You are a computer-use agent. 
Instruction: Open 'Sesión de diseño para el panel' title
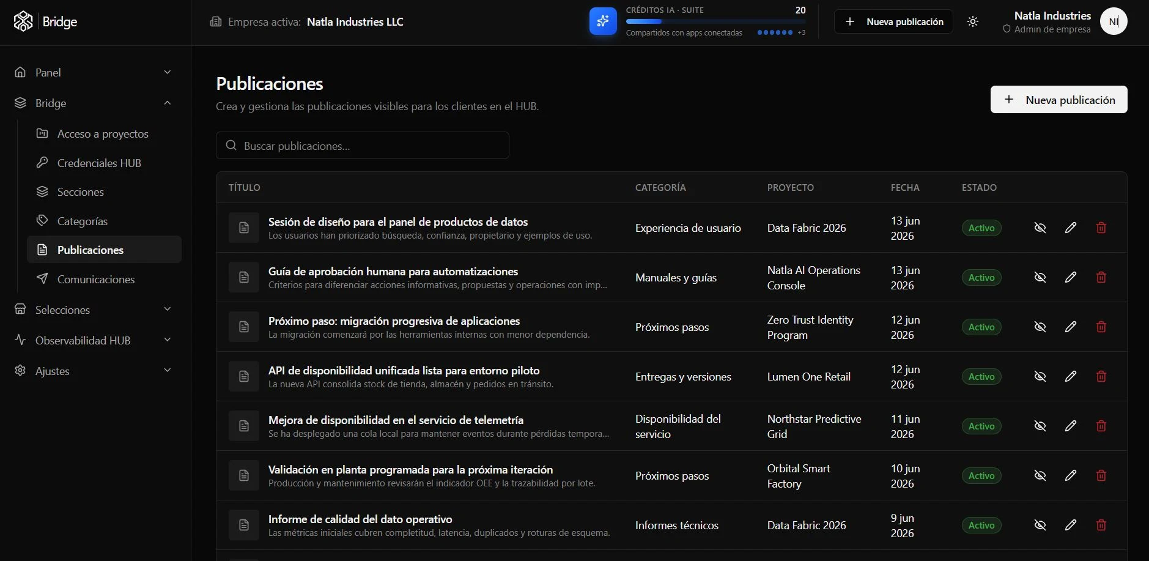coord(398,221)
